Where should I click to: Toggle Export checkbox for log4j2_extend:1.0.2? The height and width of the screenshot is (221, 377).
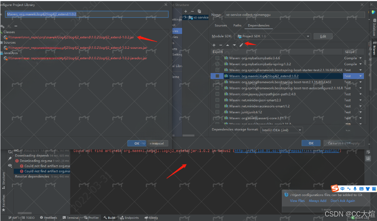pos(217,76)
